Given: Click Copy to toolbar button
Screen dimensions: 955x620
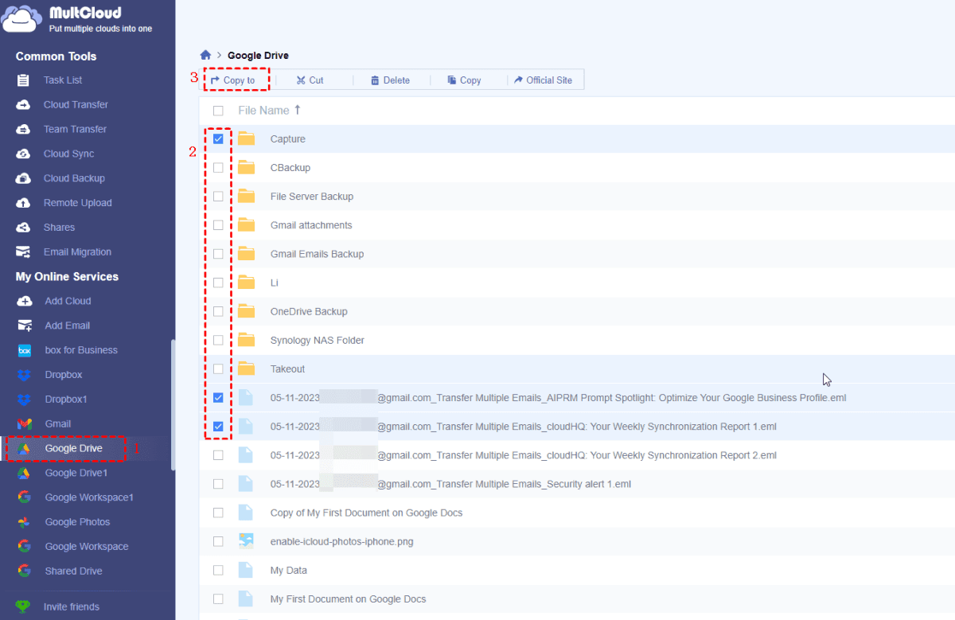Looking at the screenshot, I should [x=233, y=80].
